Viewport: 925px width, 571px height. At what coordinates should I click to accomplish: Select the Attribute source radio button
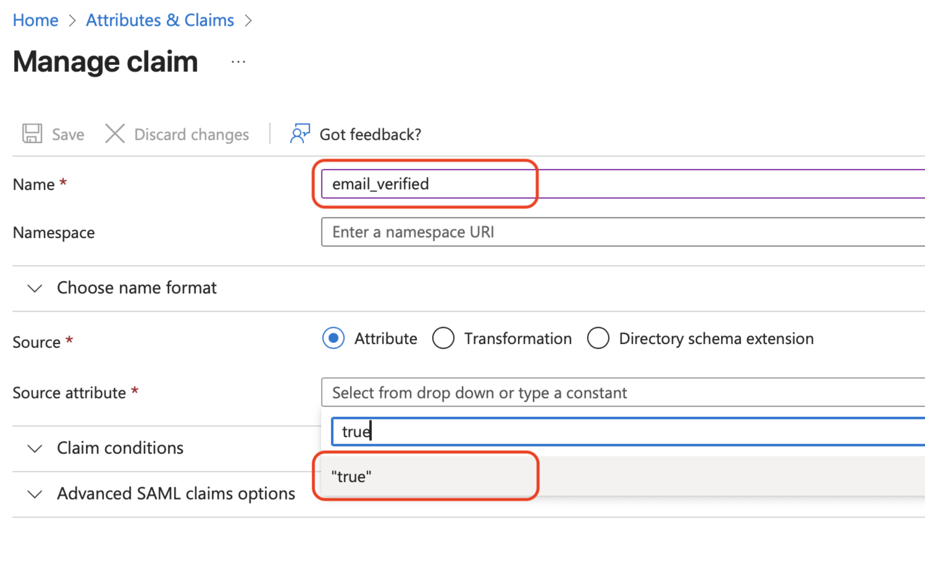click(333, 338)
